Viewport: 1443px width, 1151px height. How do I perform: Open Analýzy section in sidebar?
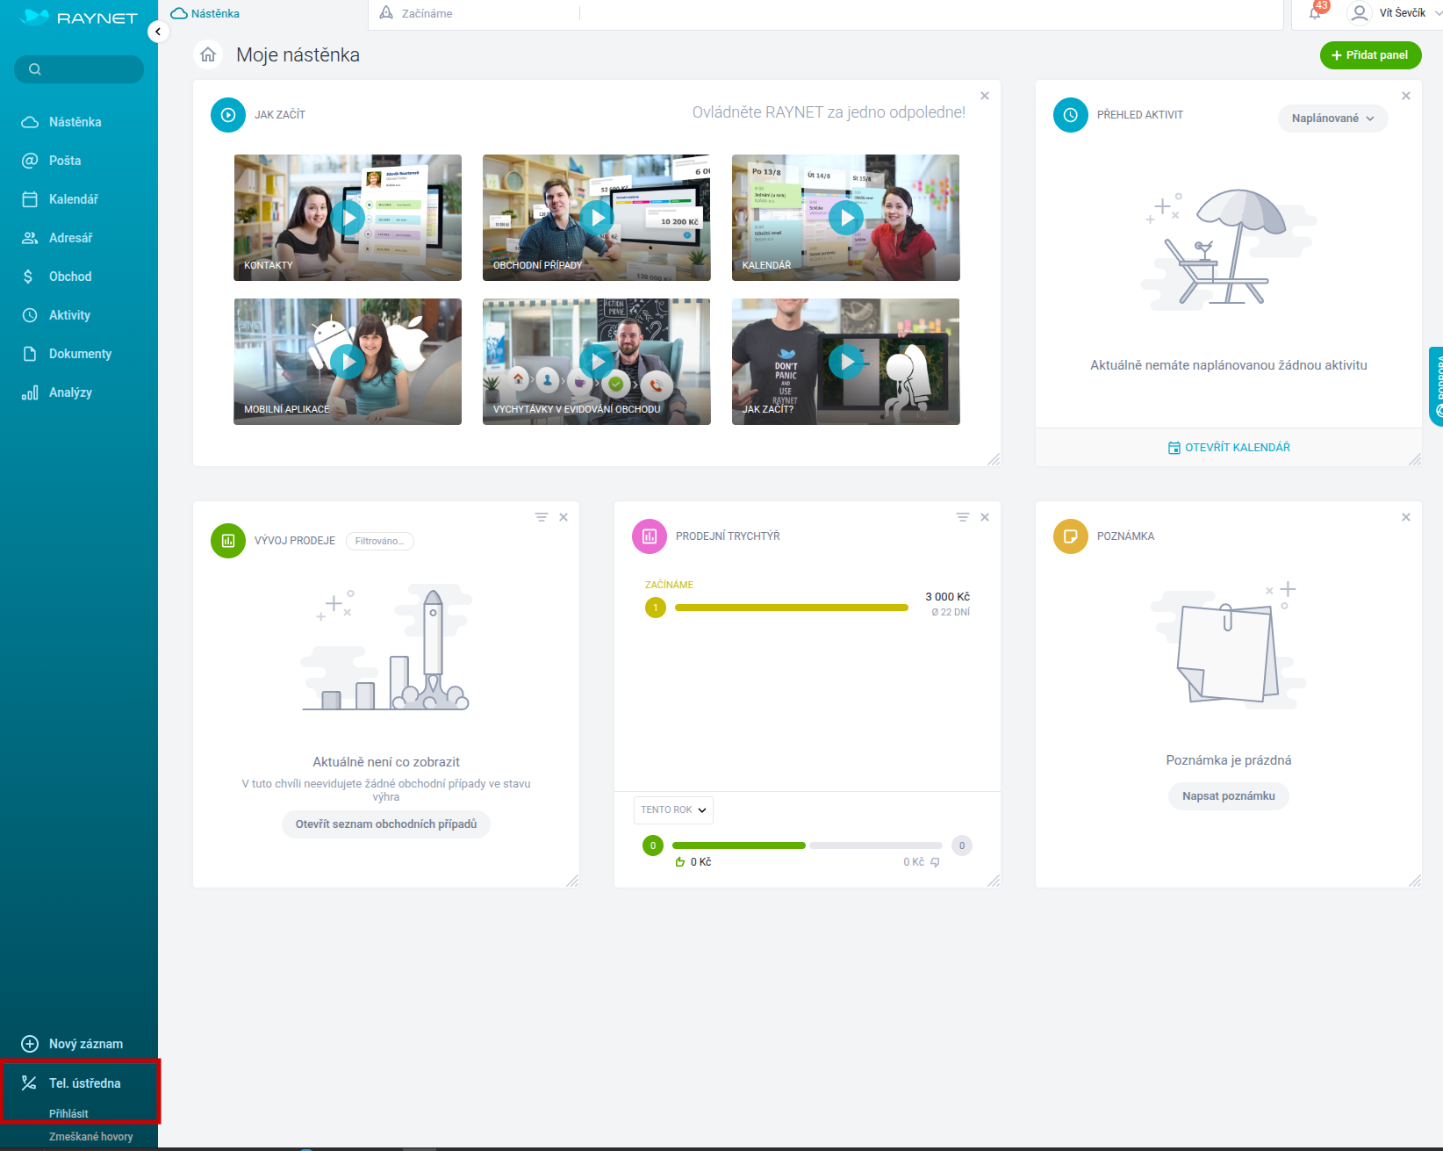(70, 392)
